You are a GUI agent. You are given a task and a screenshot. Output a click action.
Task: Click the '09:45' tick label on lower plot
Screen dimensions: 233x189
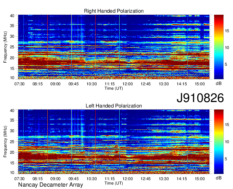pyautogui.click(x=73, y=179)
